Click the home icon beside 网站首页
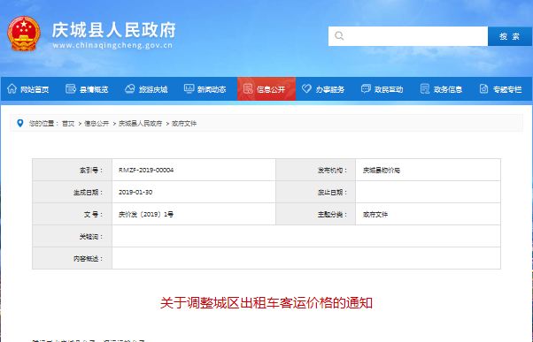 tap(12, 89)
